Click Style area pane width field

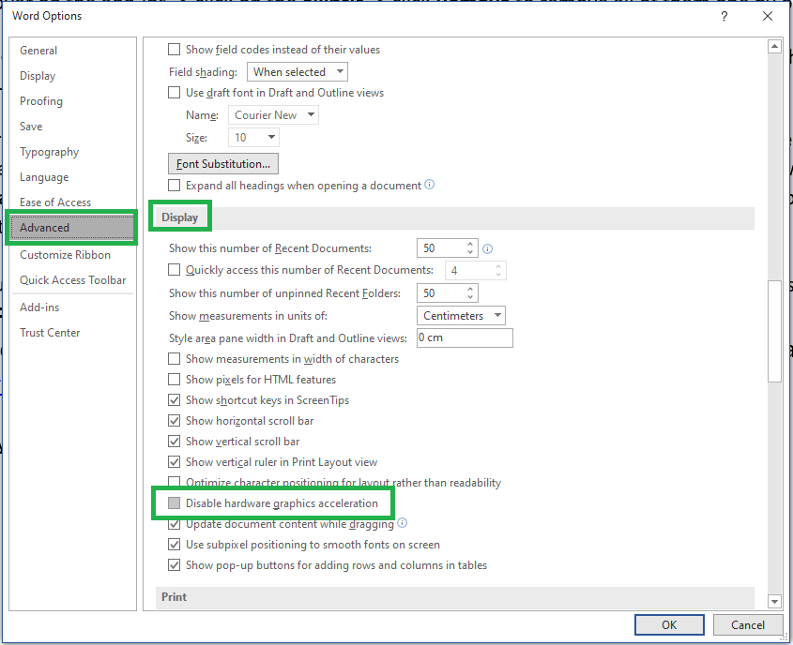(x=465, y=337)
